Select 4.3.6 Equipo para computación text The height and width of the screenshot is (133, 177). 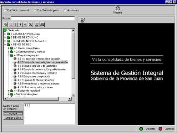tap(34, 76)
